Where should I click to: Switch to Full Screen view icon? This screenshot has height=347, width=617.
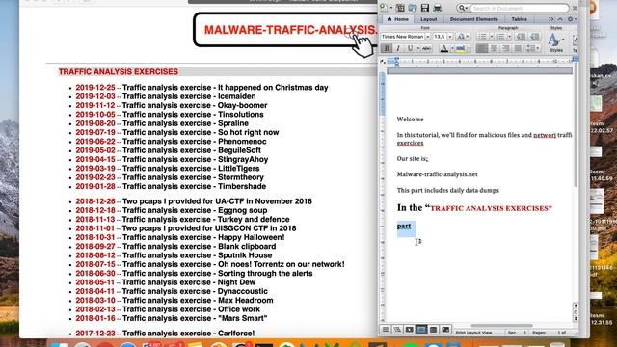point(445,330)
